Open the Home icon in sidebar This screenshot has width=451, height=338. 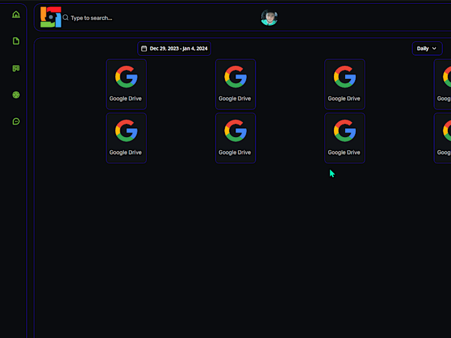(16, 14)
